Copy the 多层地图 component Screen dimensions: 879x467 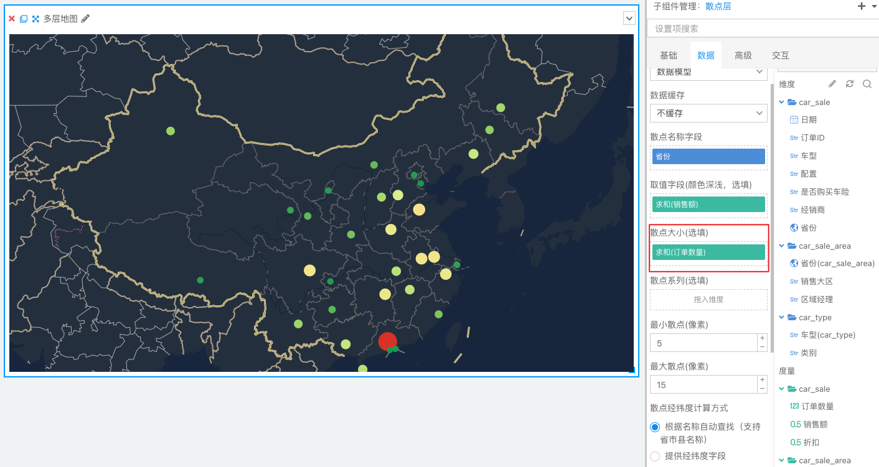coord(24,19)
